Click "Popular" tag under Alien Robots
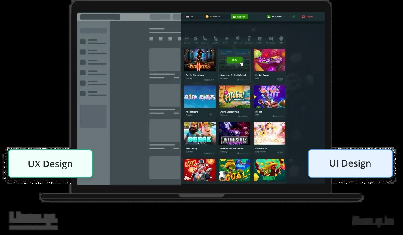 tap(189, 115)
